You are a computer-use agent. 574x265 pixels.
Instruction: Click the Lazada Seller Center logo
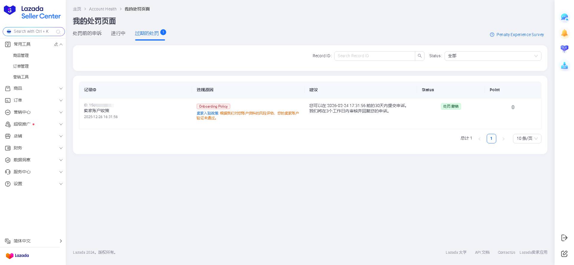(32, 13)
